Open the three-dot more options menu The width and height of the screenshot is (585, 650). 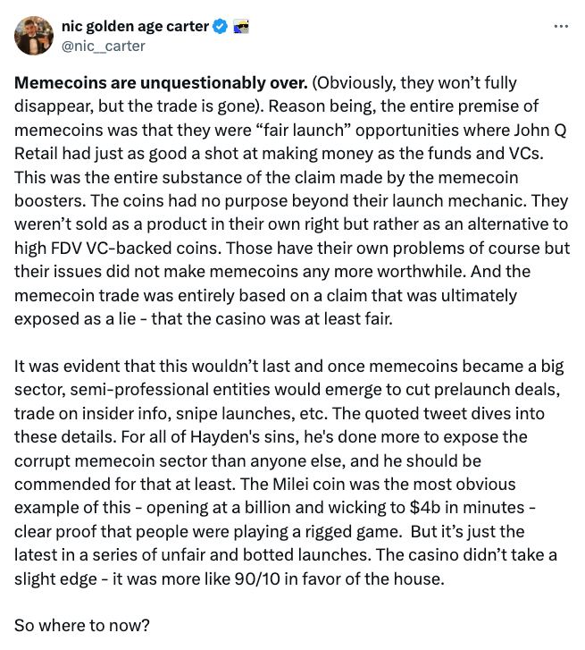(561, 26)
